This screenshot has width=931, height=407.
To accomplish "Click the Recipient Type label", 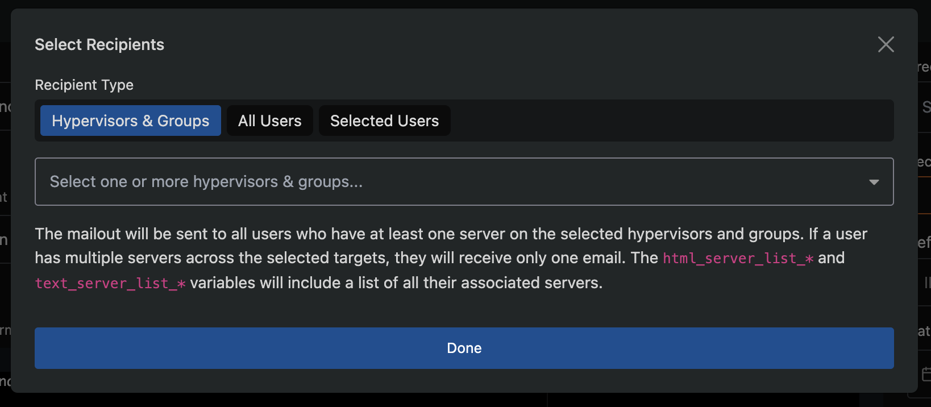I will 84,85.
